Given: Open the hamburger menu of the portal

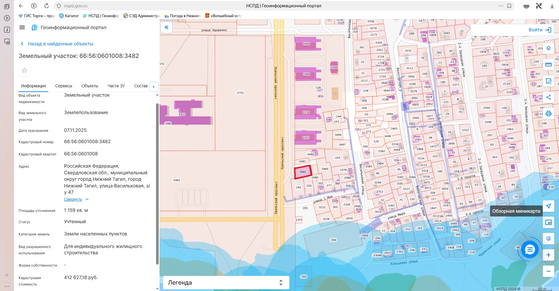Looking at the screenshot, I should pyautogui.click(x=22, y=27).
